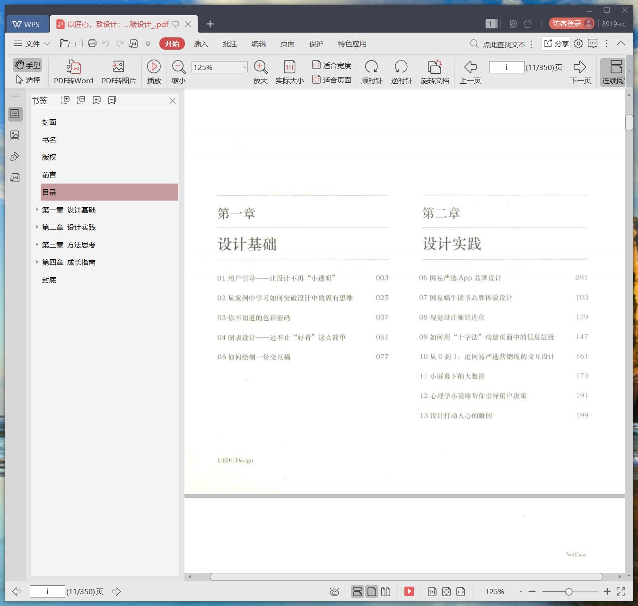Screen dimensions: 638x606
Task: Open the 125% zoom dropdown in toolbar
Action: (x=245, y=67)
